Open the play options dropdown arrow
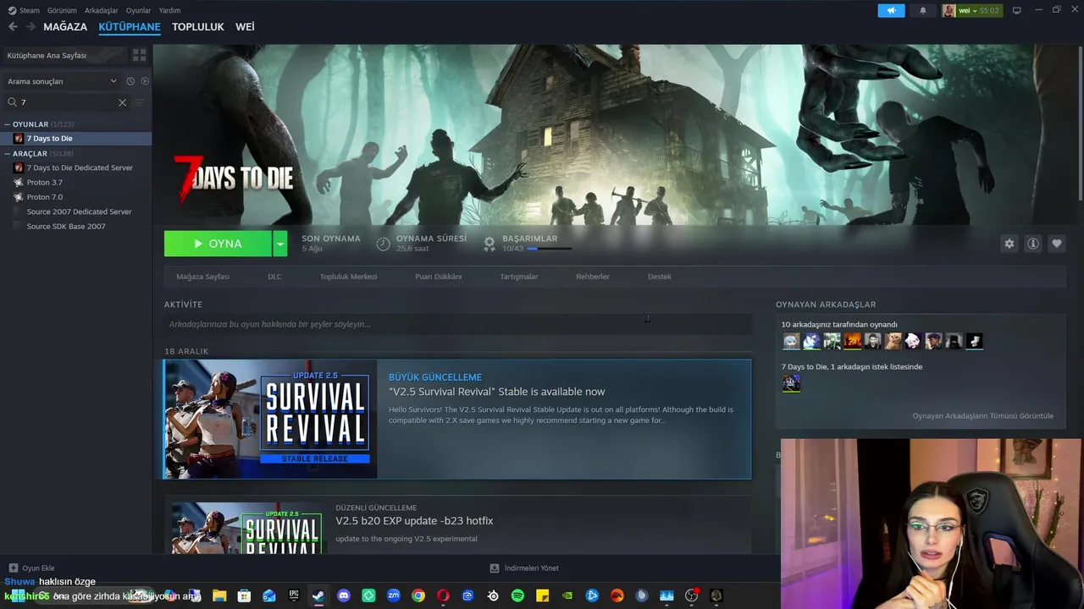1084x609 pixels. (280, 244)
